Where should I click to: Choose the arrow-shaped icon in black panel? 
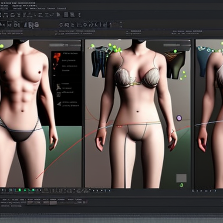point(59,104)
